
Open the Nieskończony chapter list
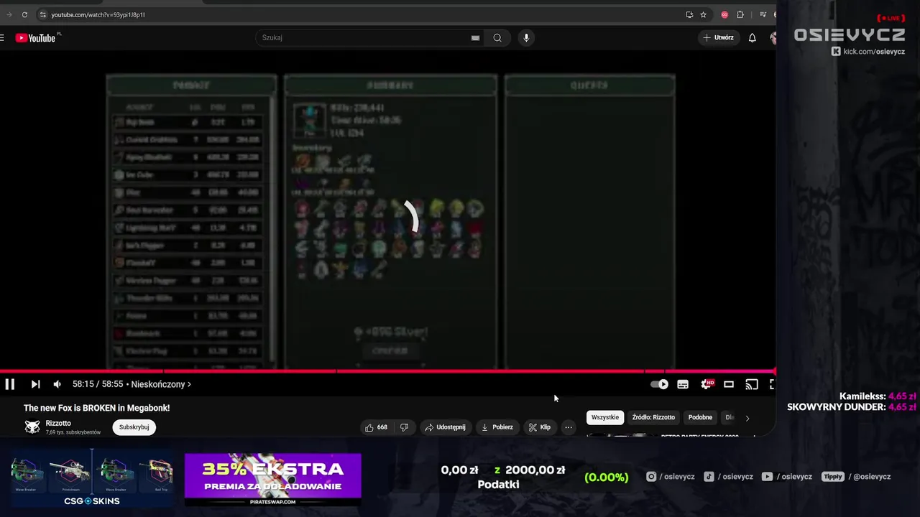tap(161, 384)
